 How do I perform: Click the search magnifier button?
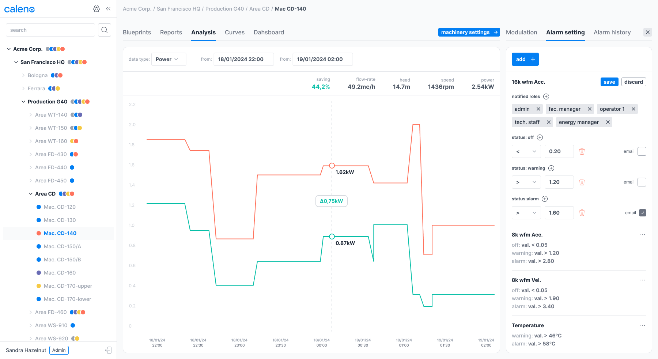105,30
